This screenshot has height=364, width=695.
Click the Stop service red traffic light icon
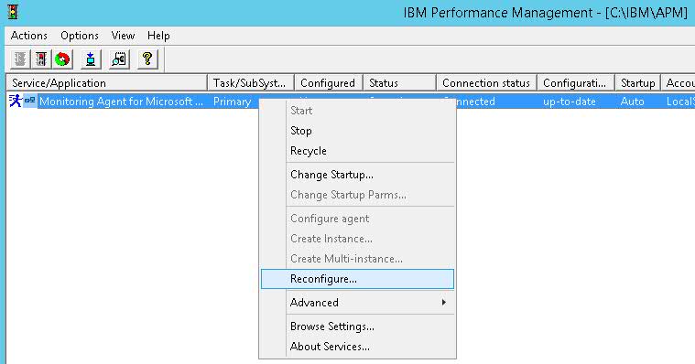pyautogui.click(x=41, y=59)
